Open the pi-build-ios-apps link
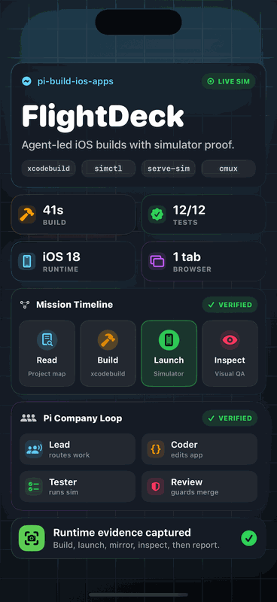 (x=75, y=81)
